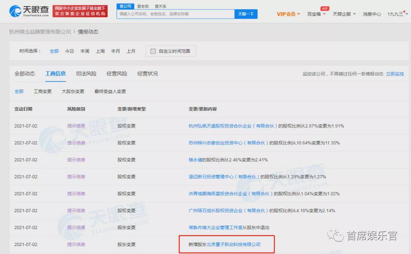Expand the 天眼企服 dropdown menu
Image resolution: width=411 pixels, height=254 pixels.
354,14
